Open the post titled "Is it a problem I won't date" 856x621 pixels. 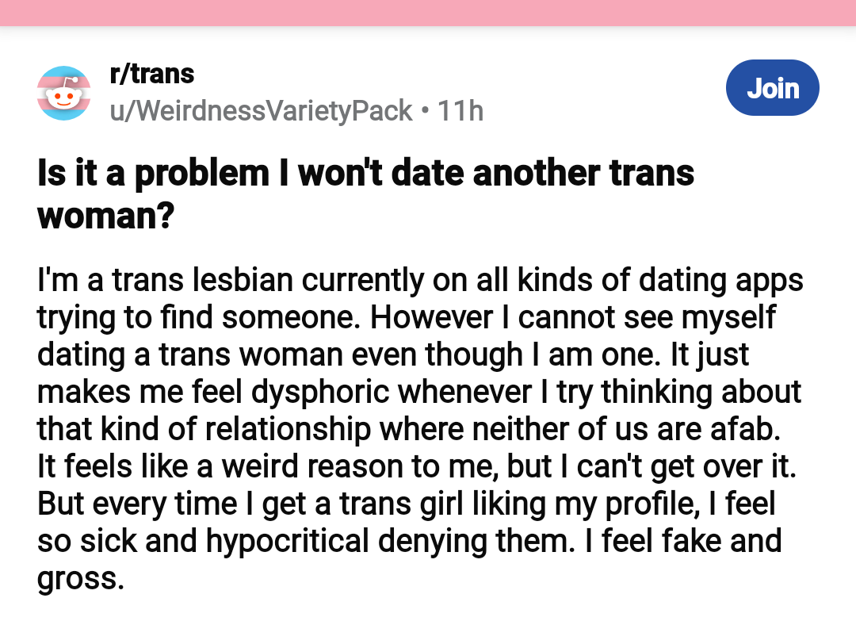(x=365, y=194)
